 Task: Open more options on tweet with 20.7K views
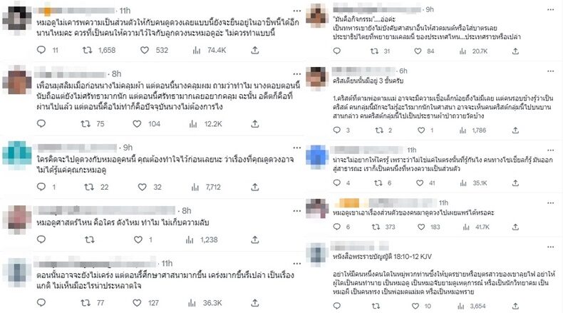550,10
